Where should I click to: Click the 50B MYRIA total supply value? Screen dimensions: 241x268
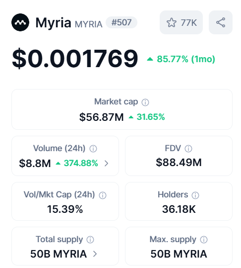click(59, 254)
